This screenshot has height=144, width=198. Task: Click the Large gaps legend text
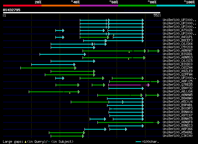pyautogui.click(x=38, y=142)
